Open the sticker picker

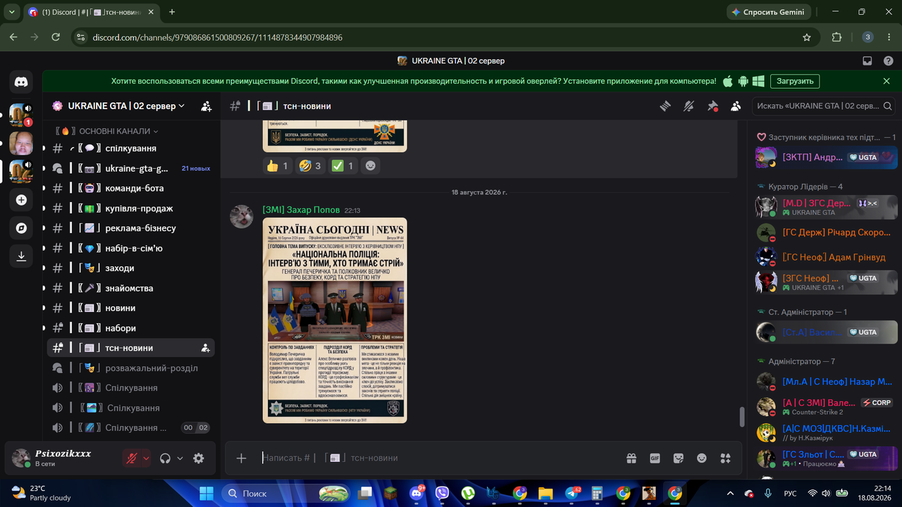point(678,458)
